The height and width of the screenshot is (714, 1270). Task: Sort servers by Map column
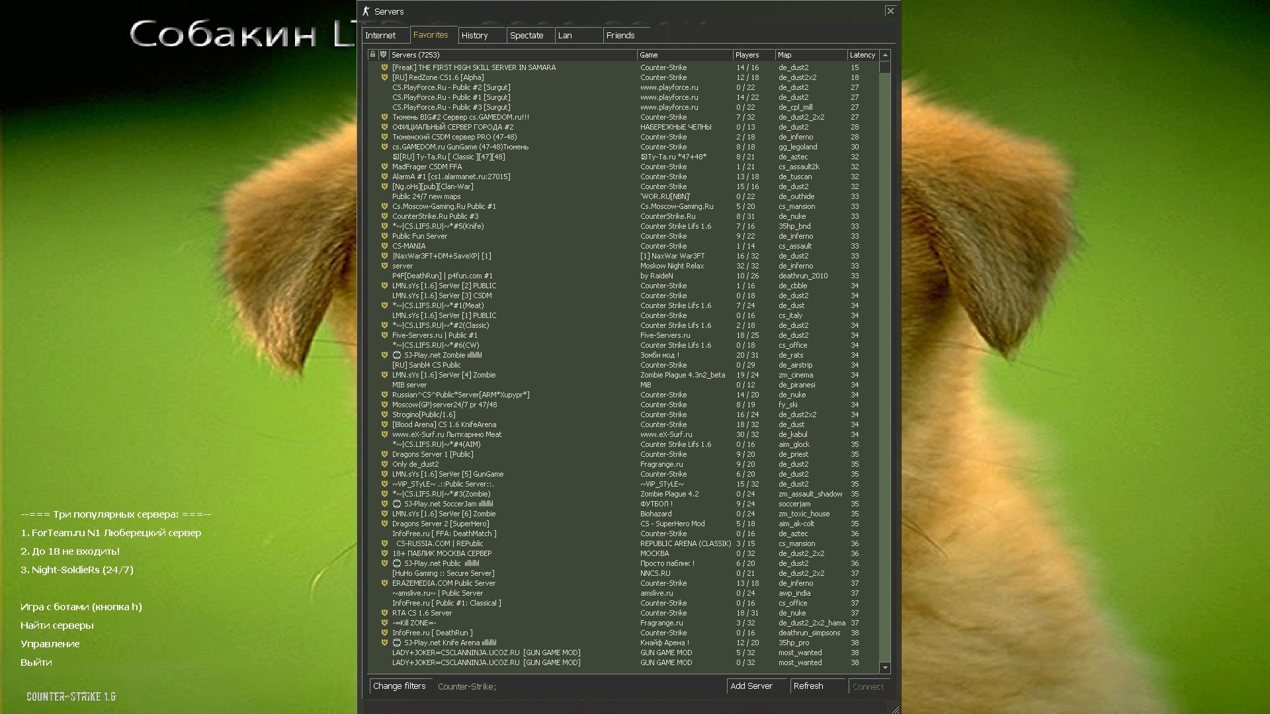812,55
